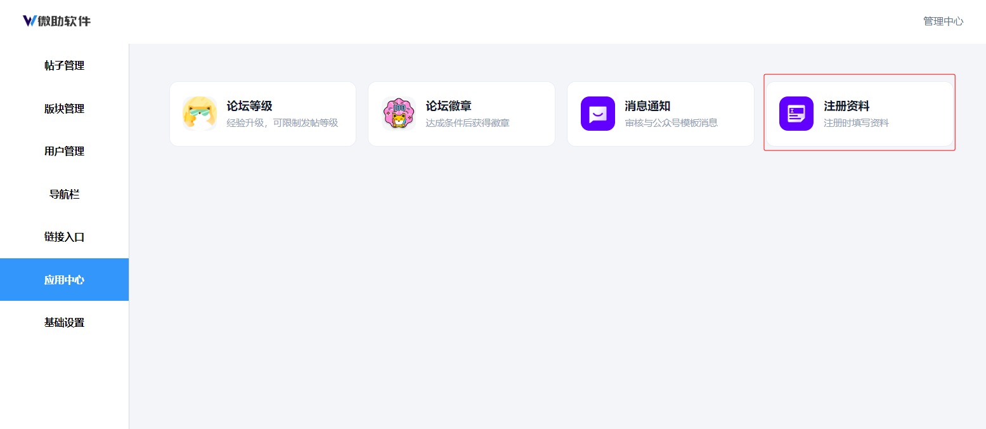Open the 导航栏 settings
This screenshot has height=429, width=986.
click(64, 194)
